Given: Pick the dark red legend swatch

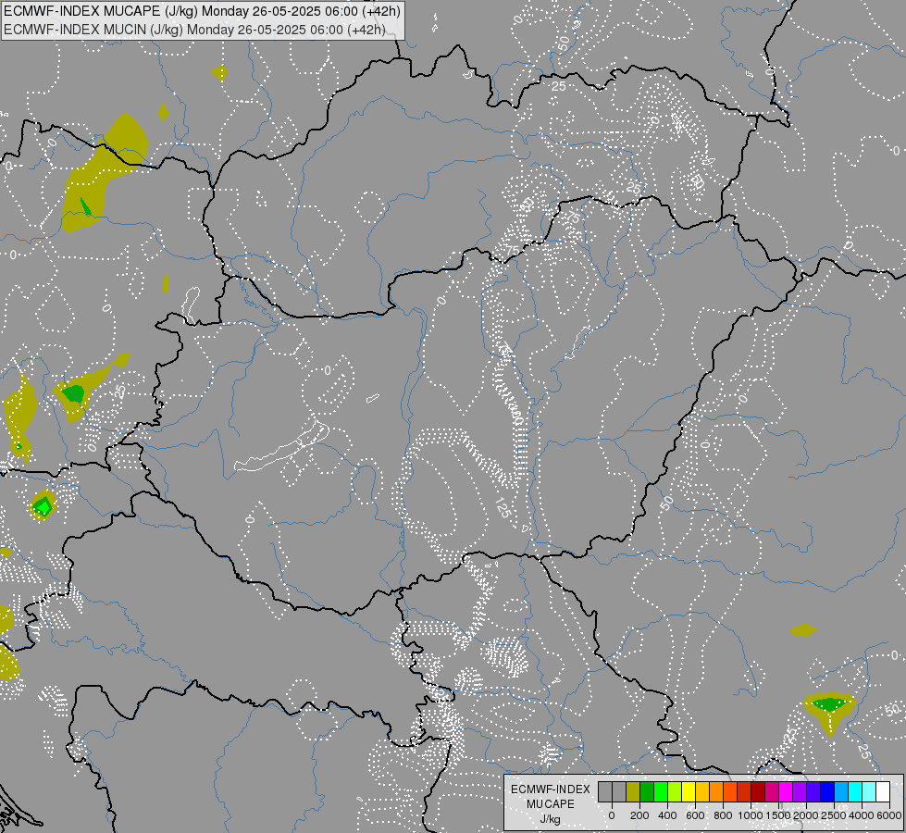Looking at the screenshot, I should click(x=758, y=792).
